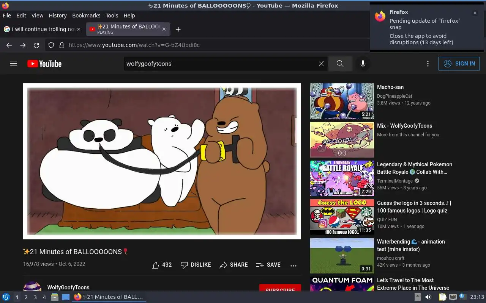
Task: Open WolfyGoofyToons channel avatar
Action: (32, 287)
